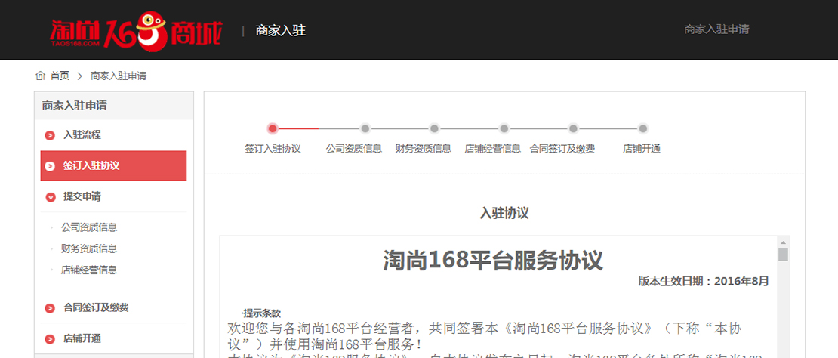Image resolution: width=838 pixels, height=358 pixels.
Task: Open 商家入驻申请 in top navigation
Action: pos(716,29)
